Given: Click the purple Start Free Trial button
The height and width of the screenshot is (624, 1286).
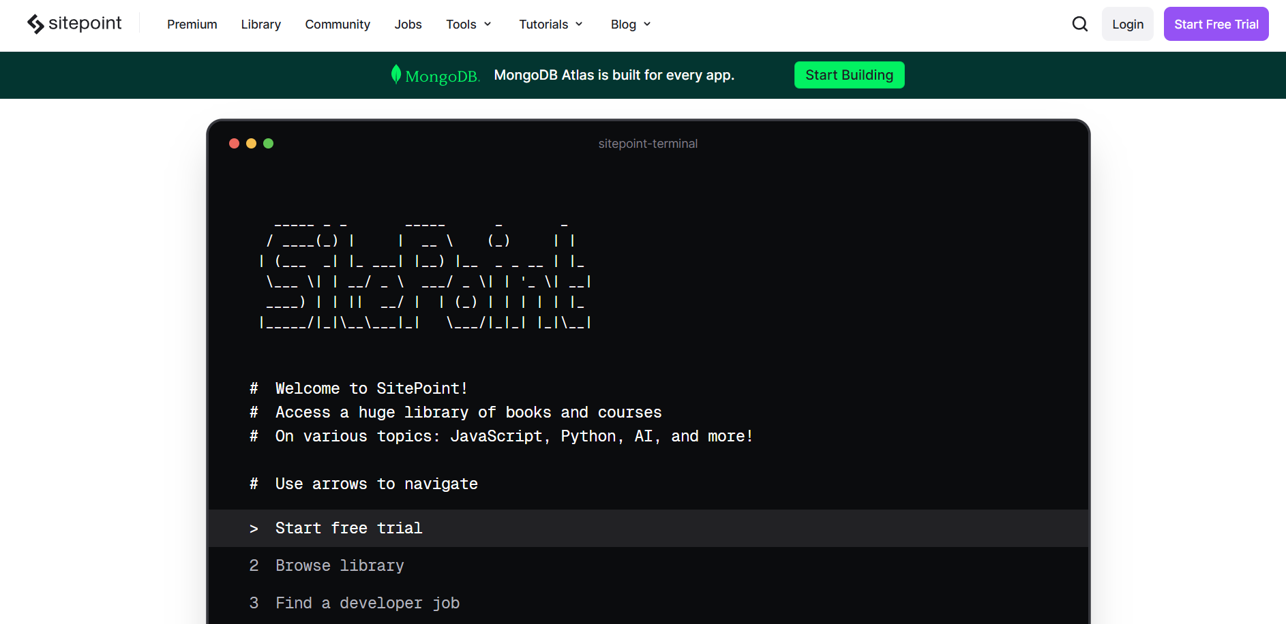Looking at the screenshot, I should pos(1216,24).
